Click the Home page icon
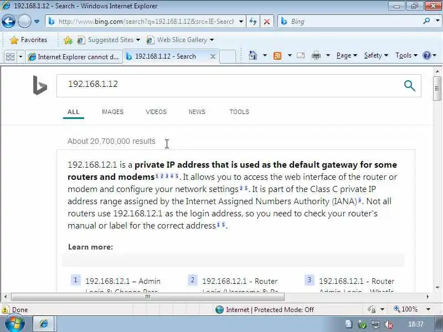The image size is (443, 332). (x=253, y=56)
